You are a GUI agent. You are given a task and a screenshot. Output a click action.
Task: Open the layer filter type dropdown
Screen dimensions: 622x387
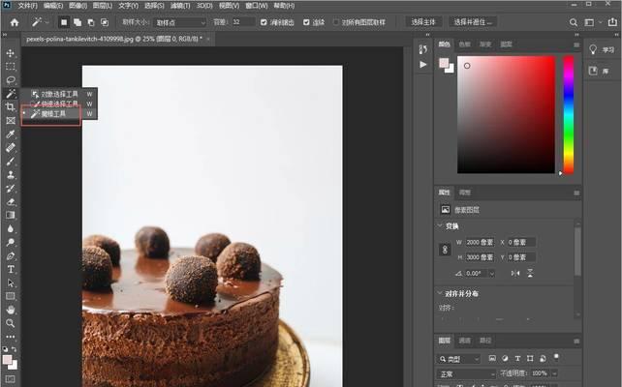click(459, 359)
